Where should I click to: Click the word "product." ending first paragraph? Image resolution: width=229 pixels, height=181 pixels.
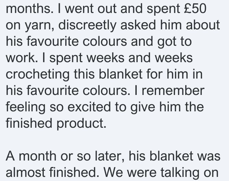pos(81,124)
